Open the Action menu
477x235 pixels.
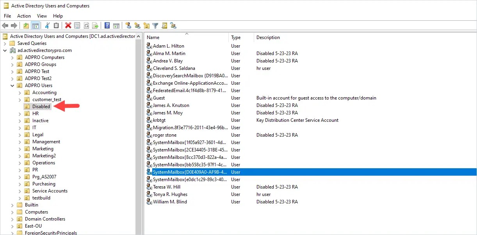(24, 16)
